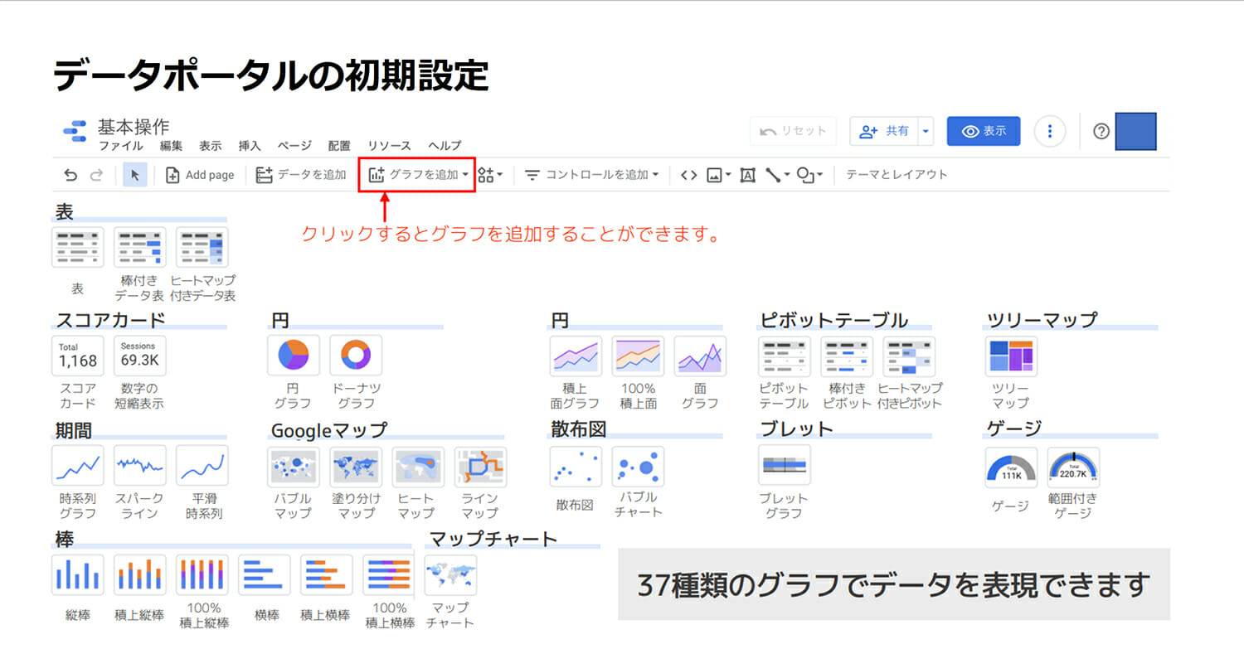Open the three-dot more options menu
1244x649 pixels.
point(1050,131)
